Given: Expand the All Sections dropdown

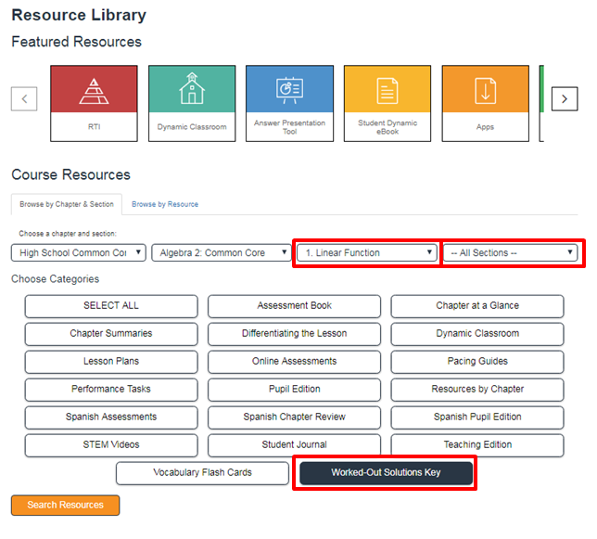Looking at the screenshot, I should coord(510,252).
